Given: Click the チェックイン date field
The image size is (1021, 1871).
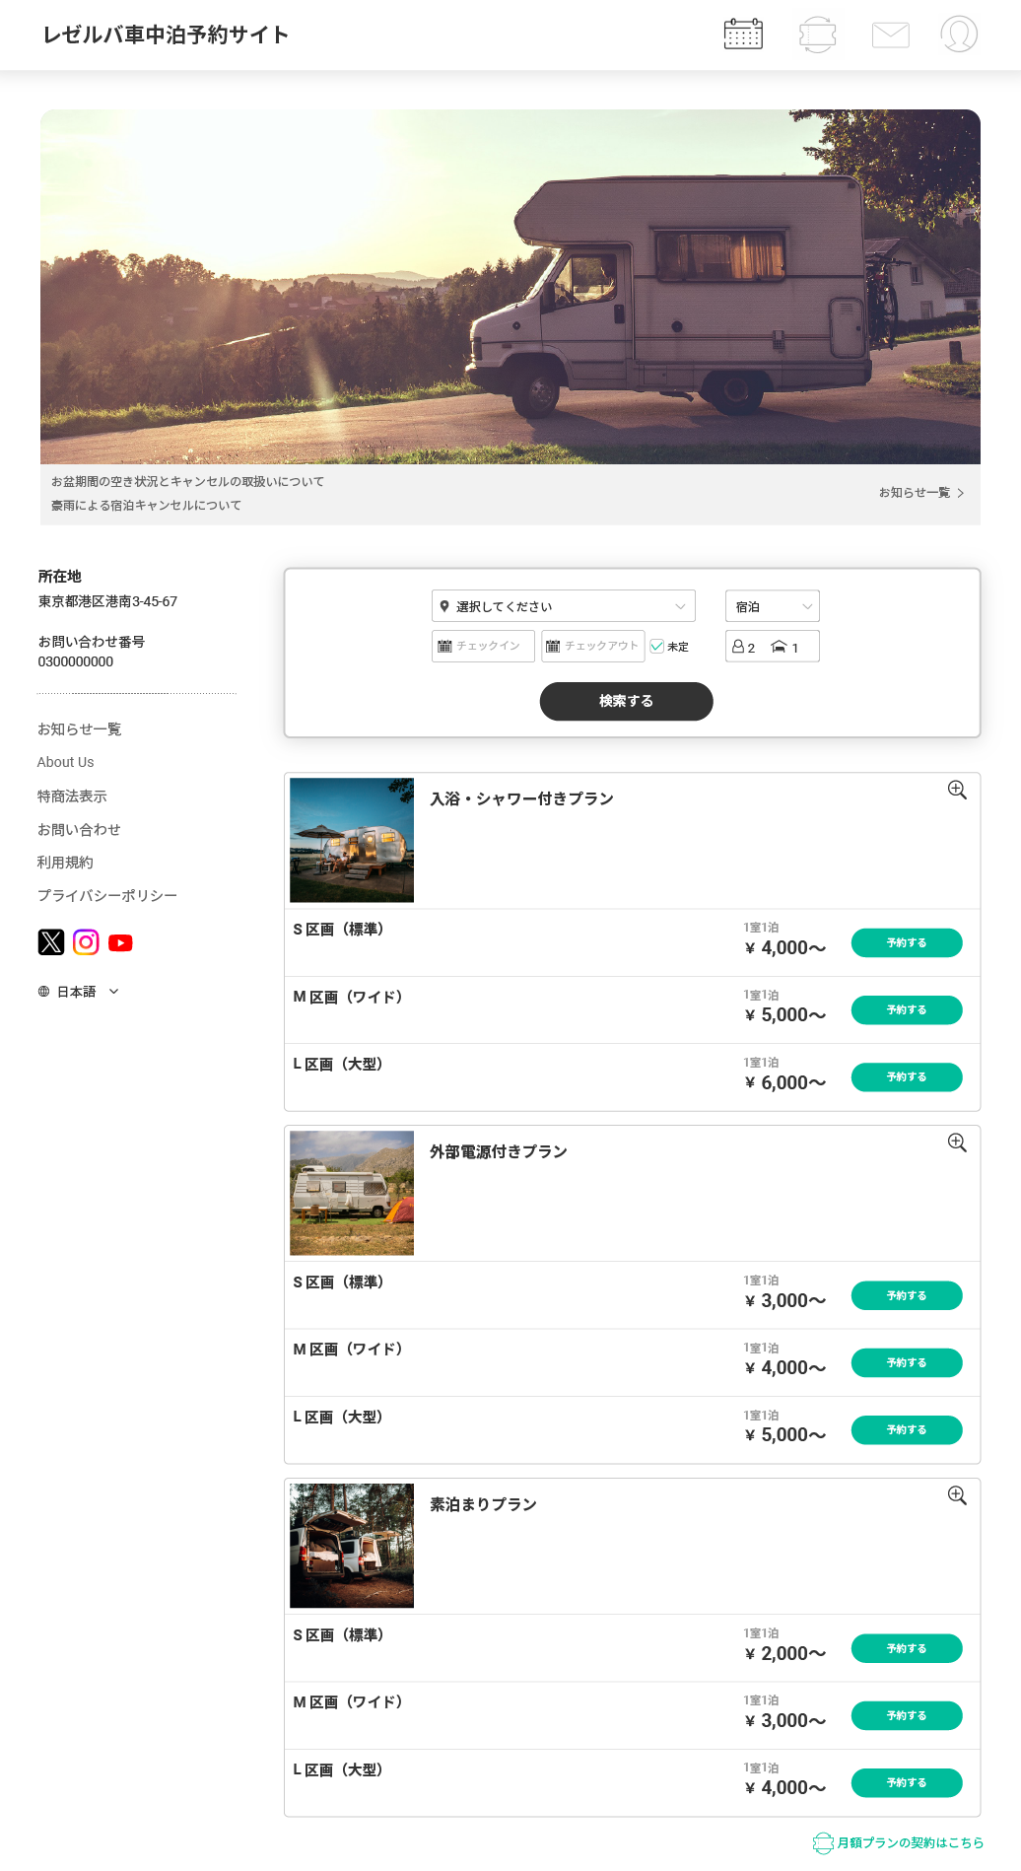Looking at the screenshot, I should tap(483, 646).
